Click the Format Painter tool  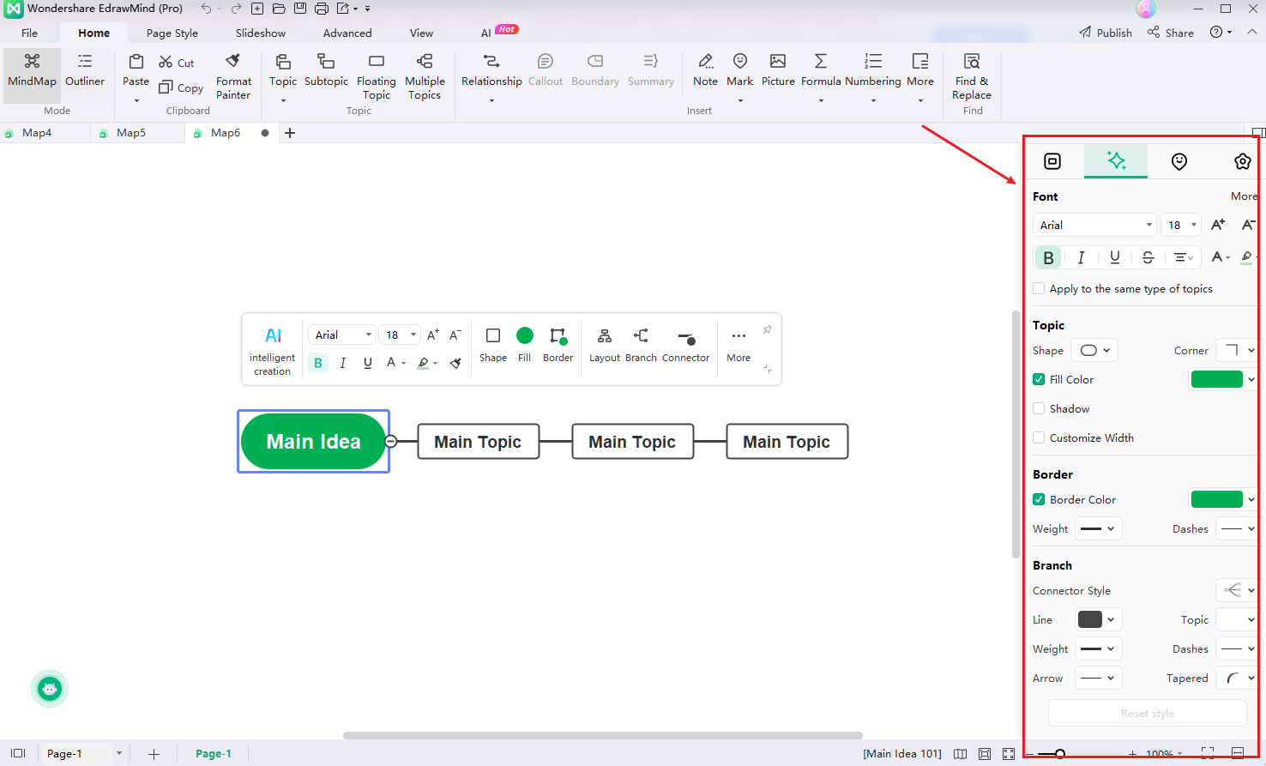click(233, 76)
